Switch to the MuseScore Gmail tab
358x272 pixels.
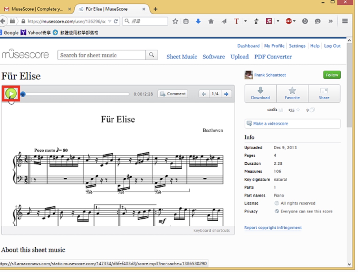click(x=37, y=9)
